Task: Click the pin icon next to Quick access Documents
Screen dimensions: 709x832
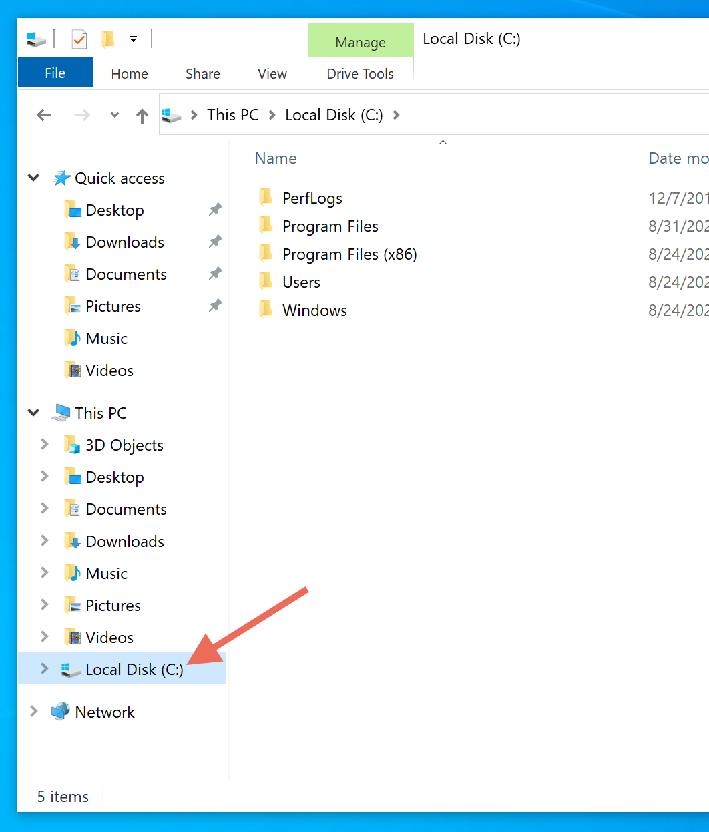Action: tap(215, 274)
